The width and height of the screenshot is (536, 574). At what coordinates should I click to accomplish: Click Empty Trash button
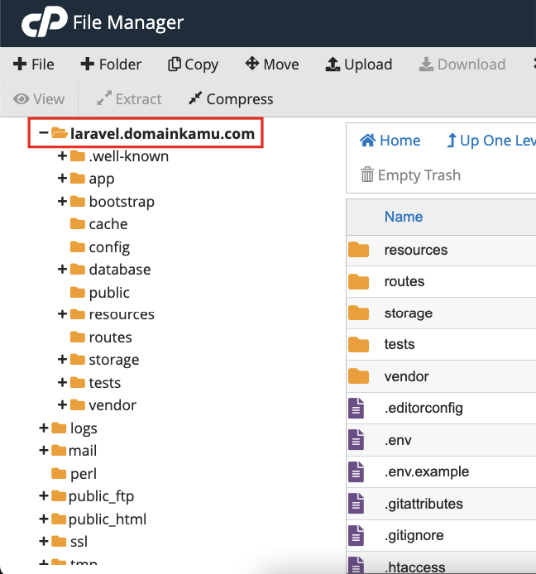point(410,175)
